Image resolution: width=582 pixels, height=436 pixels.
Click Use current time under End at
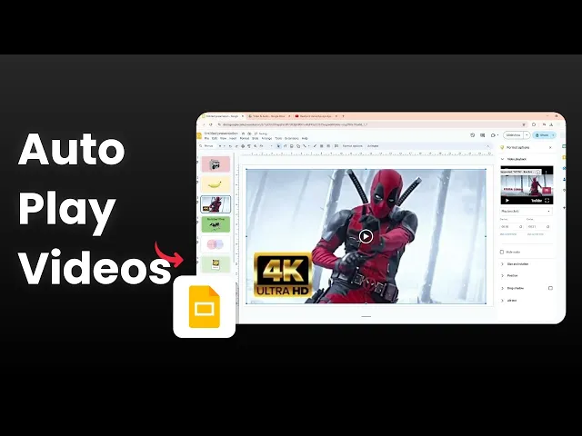[536, 234]
